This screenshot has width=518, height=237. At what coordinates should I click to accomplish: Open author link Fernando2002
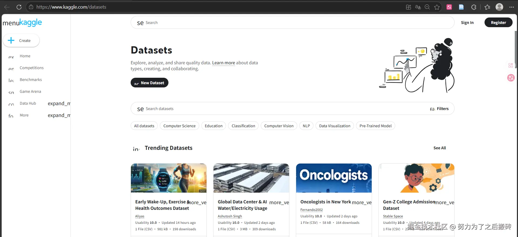[312, 210]
